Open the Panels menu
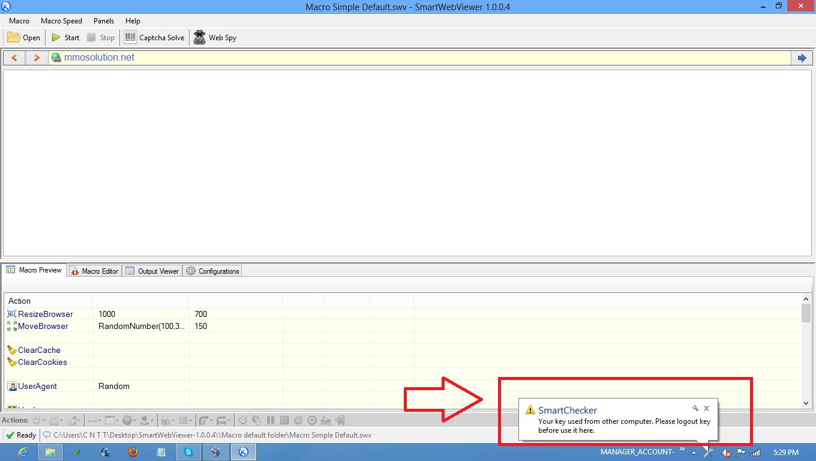The image size is (816, 461). [104, 21]
